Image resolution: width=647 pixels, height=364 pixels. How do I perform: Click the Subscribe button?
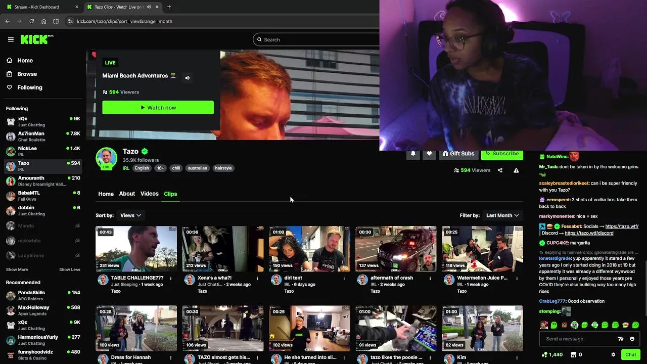(x=502, y=154)
